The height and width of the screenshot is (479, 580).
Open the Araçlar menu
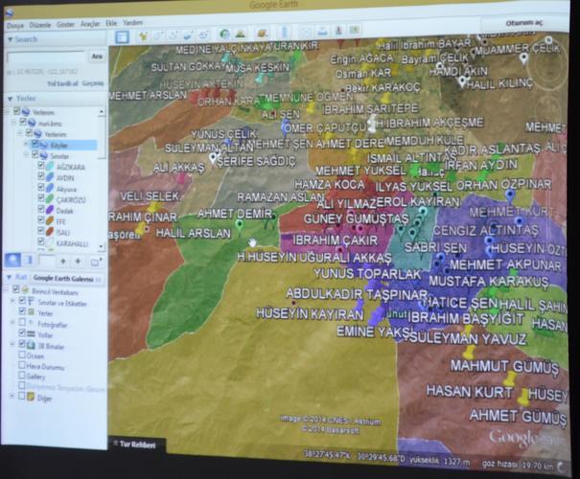(90, 24)
